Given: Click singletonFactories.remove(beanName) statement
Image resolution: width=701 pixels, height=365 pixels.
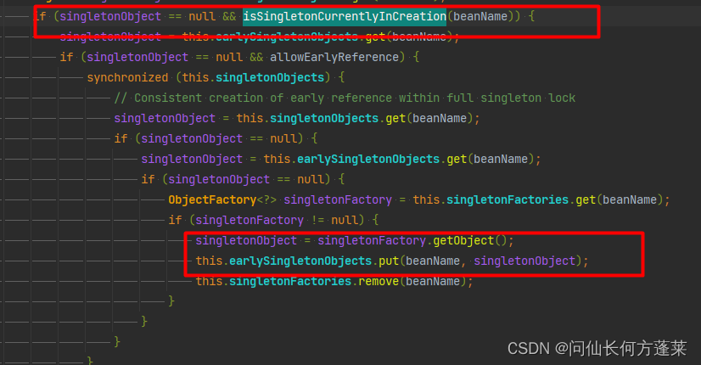Looking at the screenshot, I should click(334, 281).
